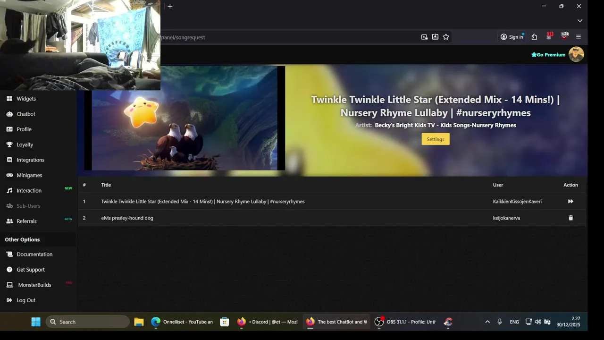Click the Title column header
The image size is (604, 340).
tap(106, 185)
